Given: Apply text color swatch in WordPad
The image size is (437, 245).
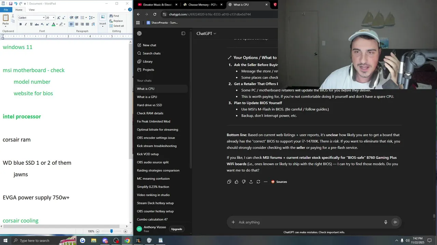Looking at the screenshot, I should tap(53, 24).
